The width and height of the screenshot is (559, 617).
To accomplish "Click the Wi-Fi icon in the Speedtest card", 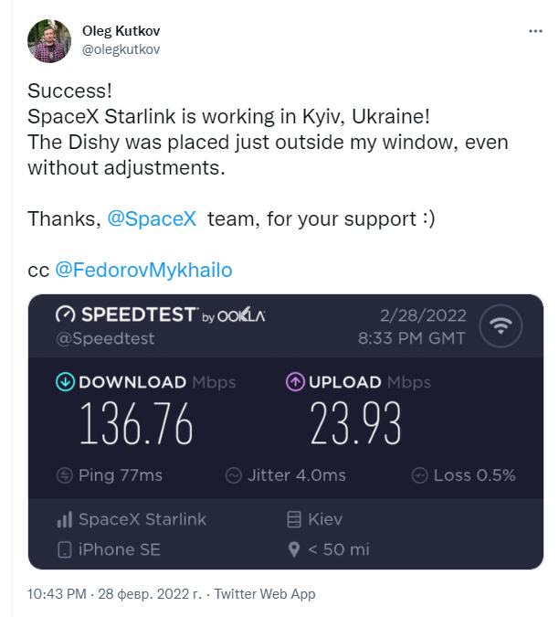I will (501, 327).
